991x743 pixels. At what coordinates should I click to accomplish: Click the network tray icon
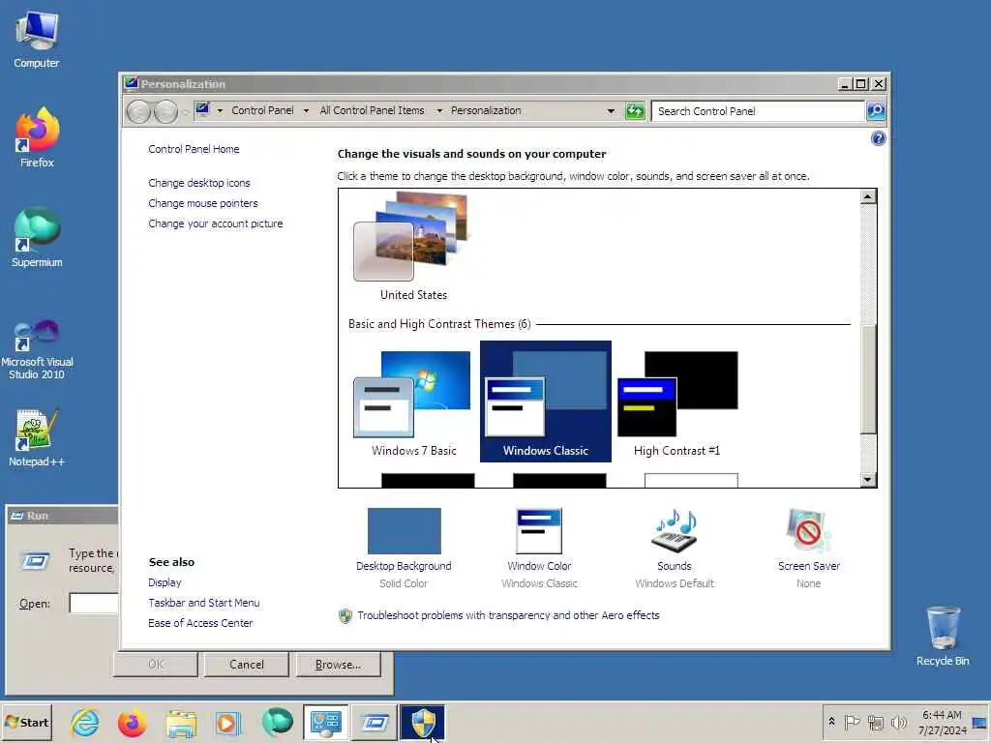click(x=875, y=722)
